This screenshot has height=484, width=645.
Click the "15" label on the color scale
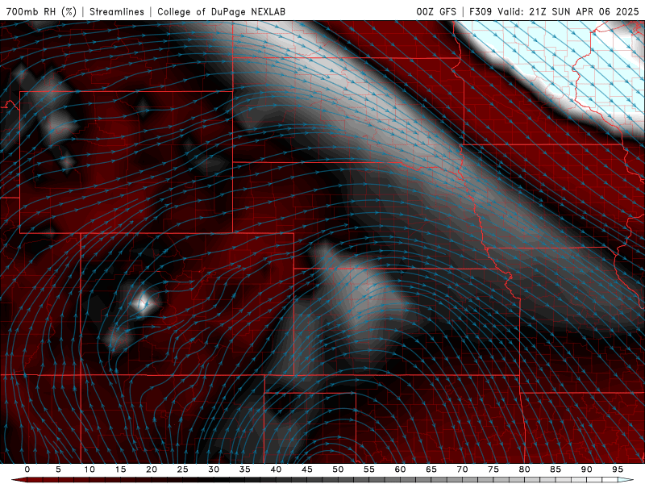(x=120, y=469)
